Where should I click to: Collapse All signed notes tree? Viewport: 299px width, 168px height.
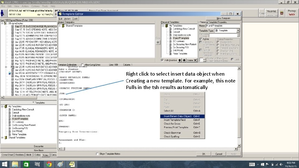[x=2, y=23]
